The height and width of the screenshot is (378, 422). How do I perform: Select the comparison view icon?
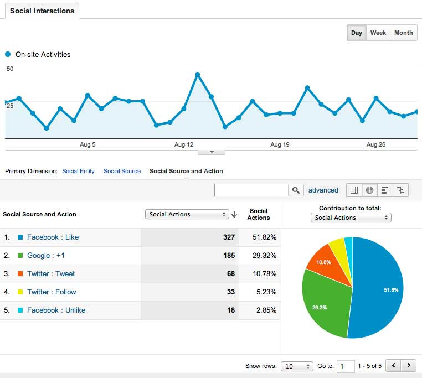[x=400, y=190]
